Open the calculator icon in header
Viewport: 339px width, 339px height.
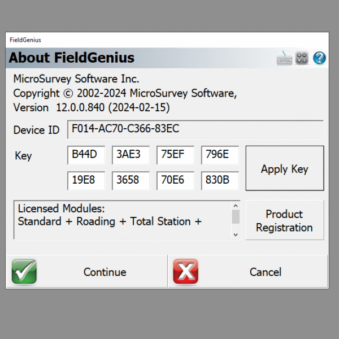[x=302, y=58]
